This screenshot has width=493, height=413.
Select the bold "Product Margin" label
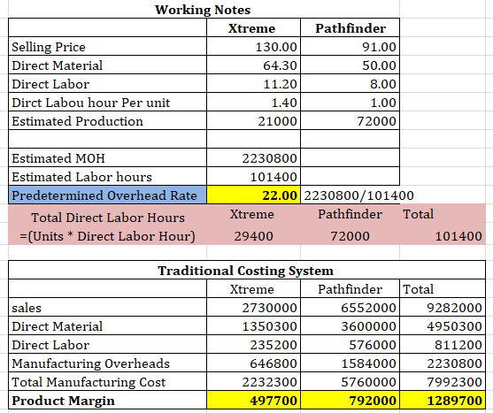tap(107, 400)
